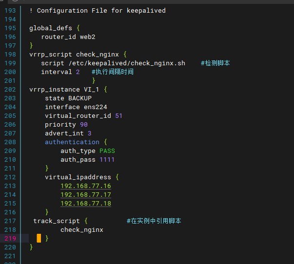Click the comment '#在实例中引用脚本'

click(154, 221)
